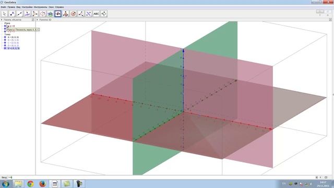Open the Инструменты menu

pos(41,7)
